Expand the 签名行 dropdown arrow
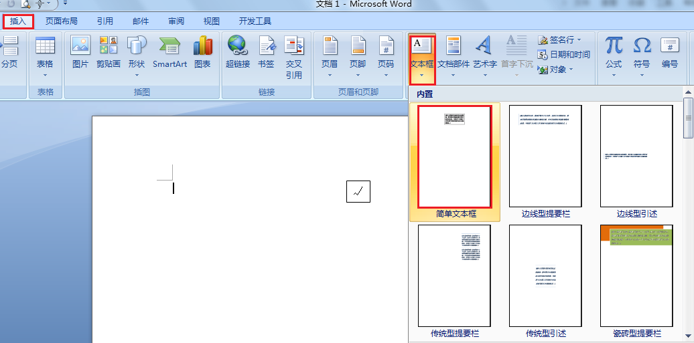This screenshot has width=694, height=343. [579, 40]
